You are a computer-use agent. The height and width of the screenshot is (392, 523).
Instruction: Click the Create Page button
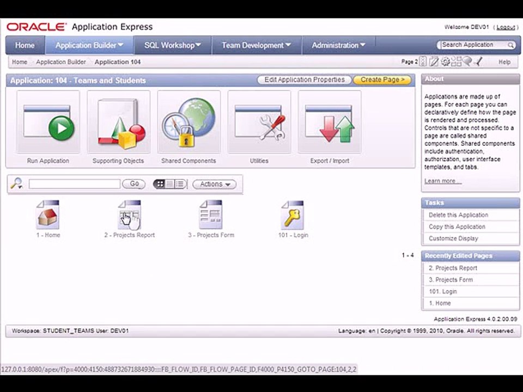[382, 80]
